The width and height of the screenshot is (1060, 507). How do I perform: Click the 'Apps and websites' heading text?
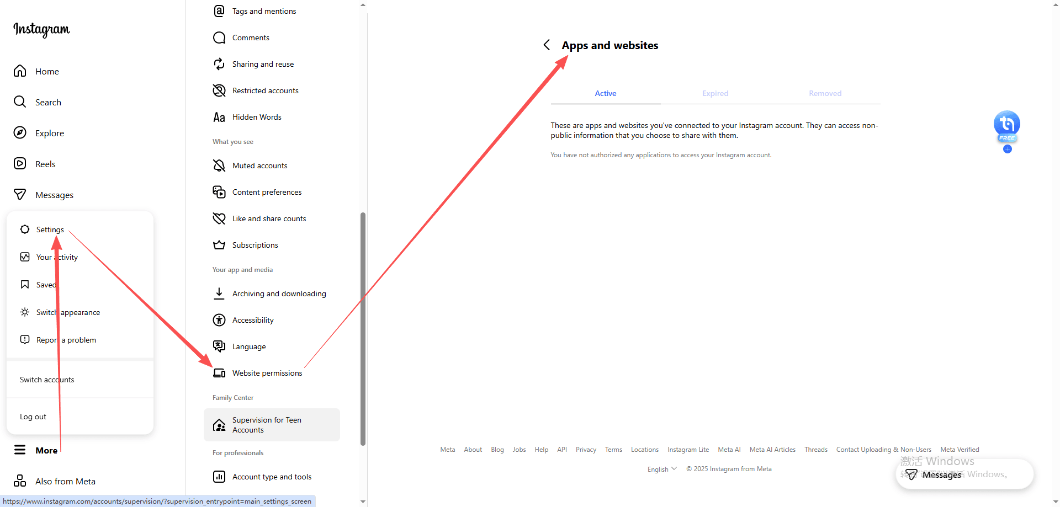[x=610, y=45]
